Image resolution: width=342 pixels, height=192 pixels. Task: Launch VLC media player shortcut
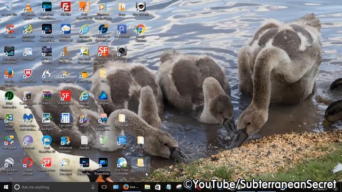pyautogui.click(x=28, y=10)
